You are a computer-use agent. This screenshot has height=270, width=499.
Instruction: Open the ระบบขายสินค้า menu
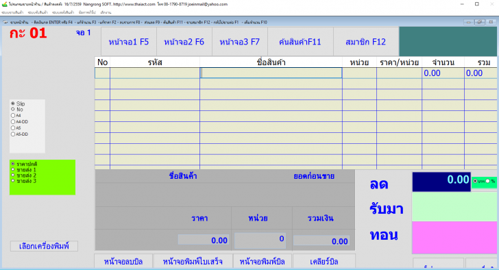(x=12, y=12)
